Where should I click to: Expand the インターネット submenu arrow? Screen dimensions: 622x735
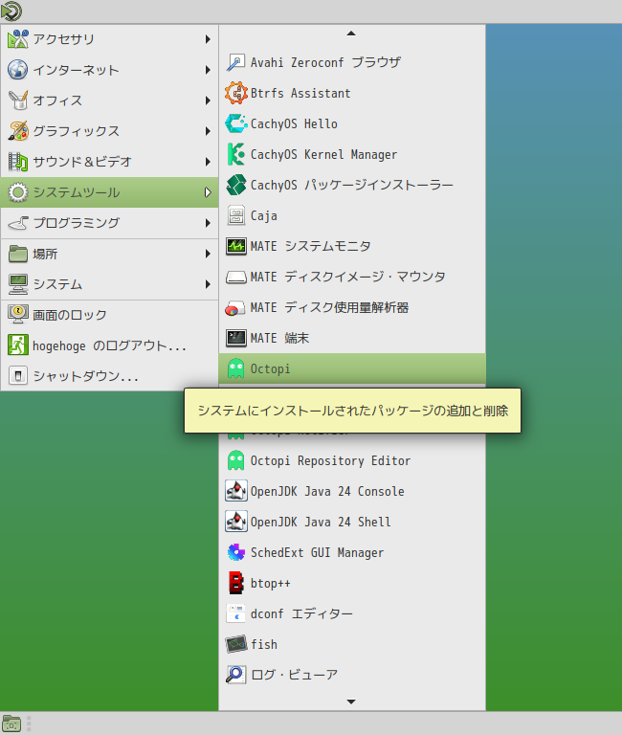208,70
